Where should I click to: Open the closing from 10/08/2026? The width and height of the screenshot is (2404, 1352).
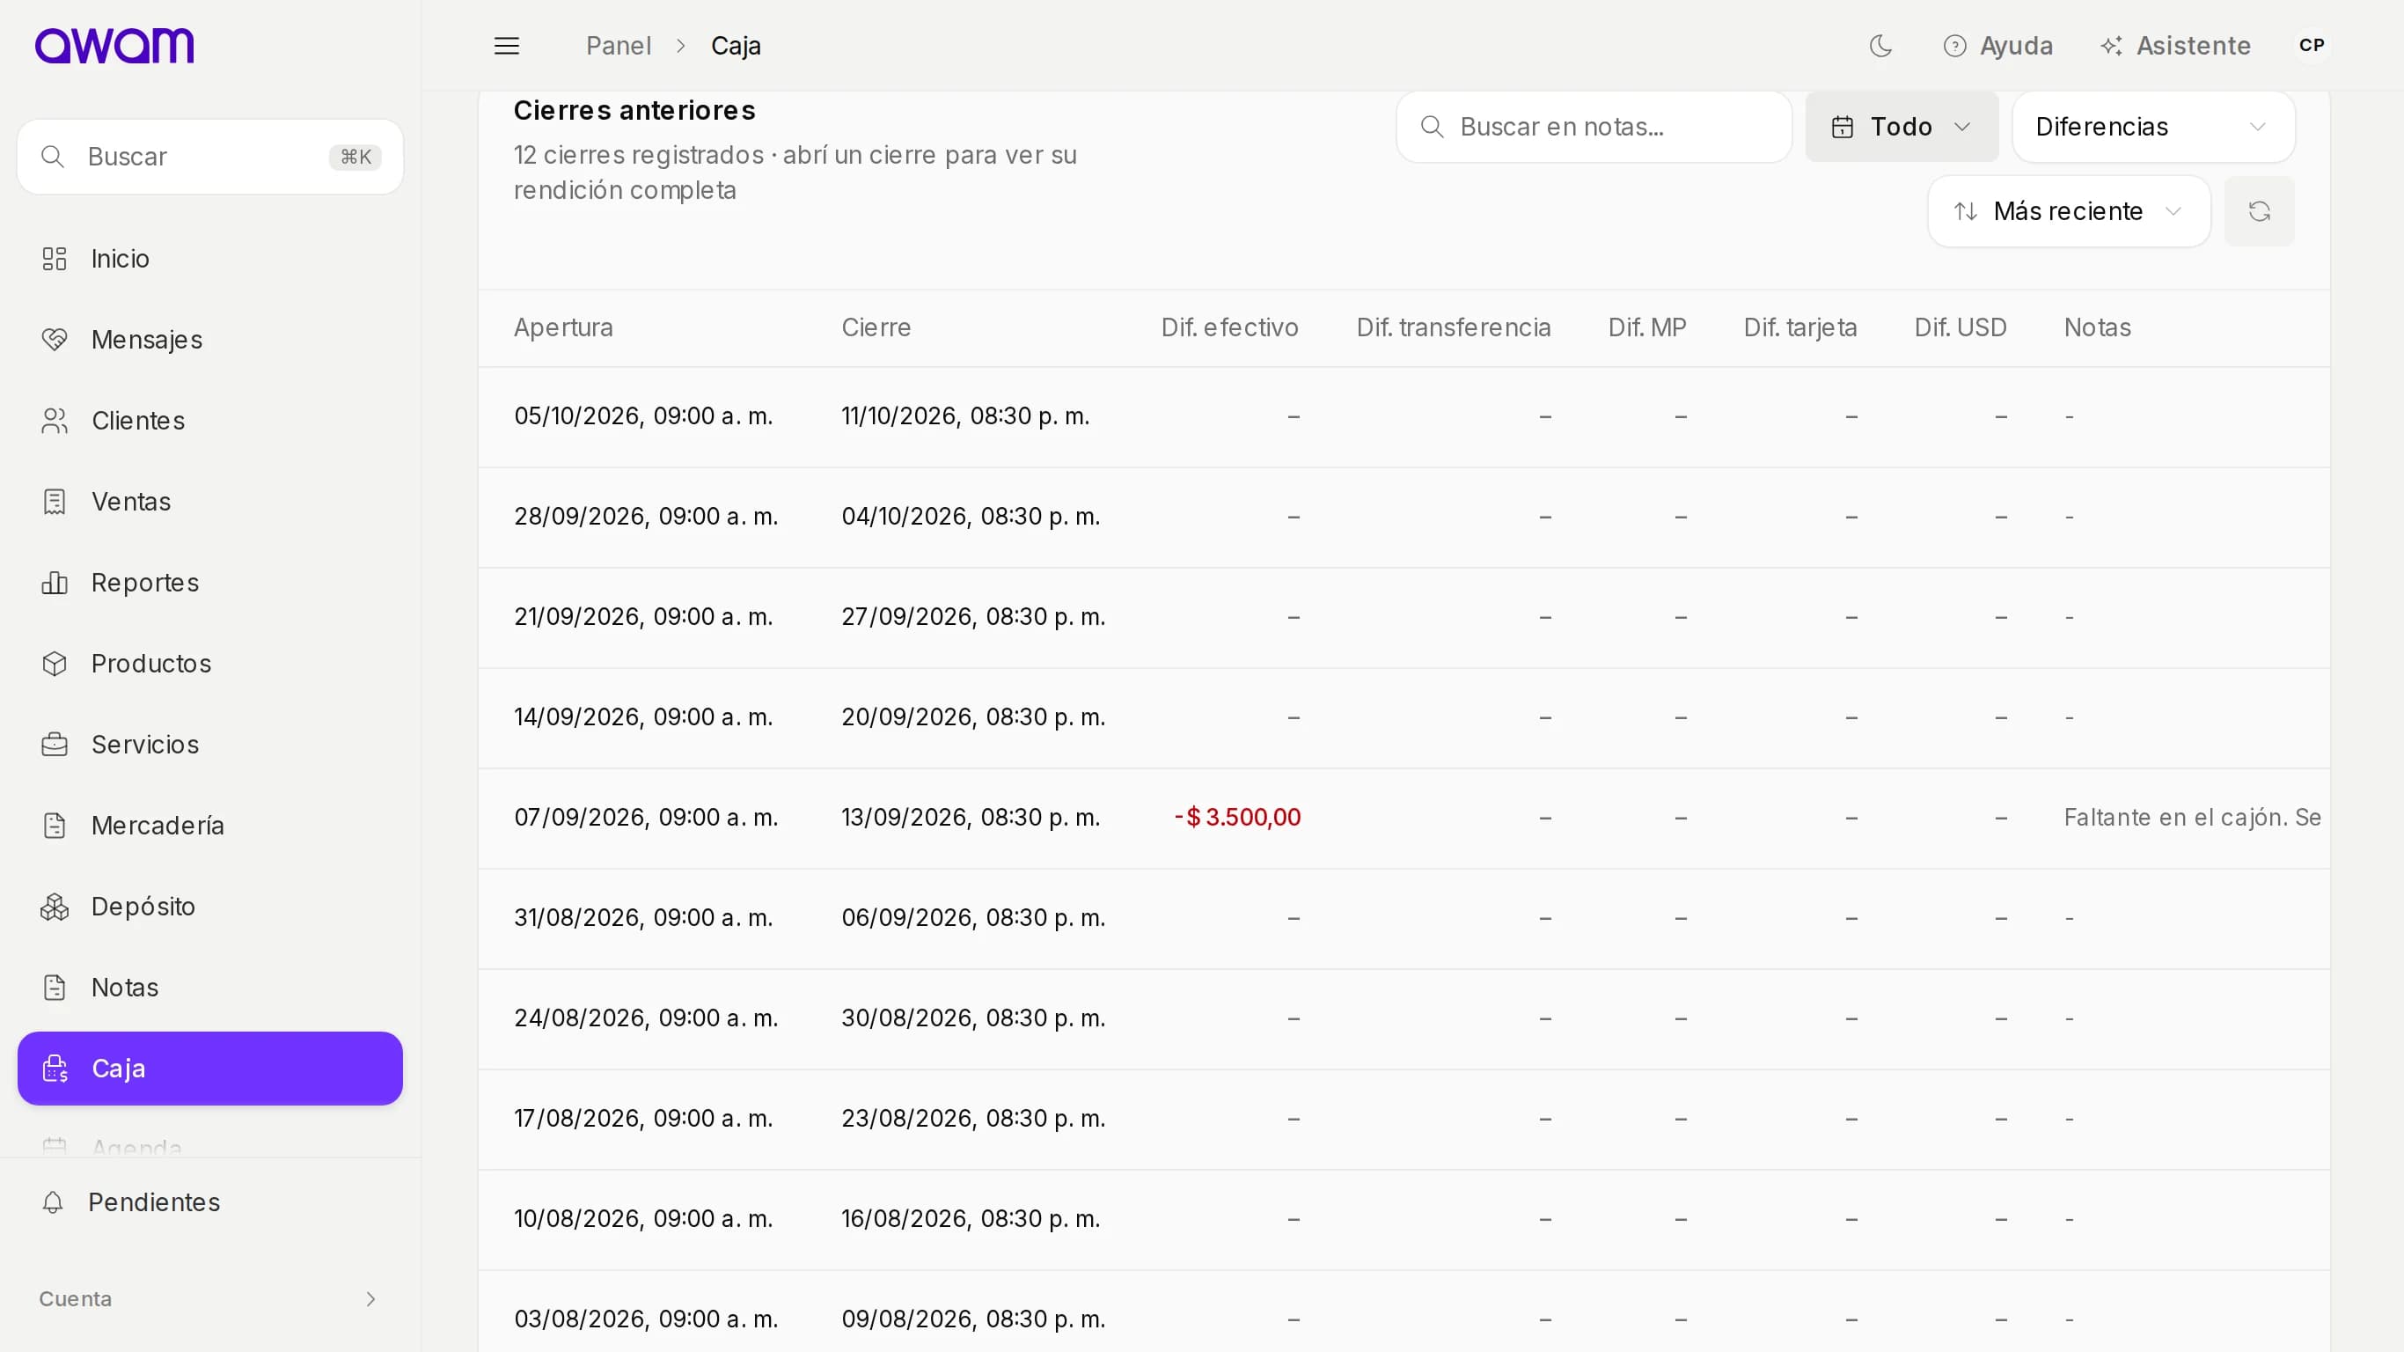[1404, 1219]
